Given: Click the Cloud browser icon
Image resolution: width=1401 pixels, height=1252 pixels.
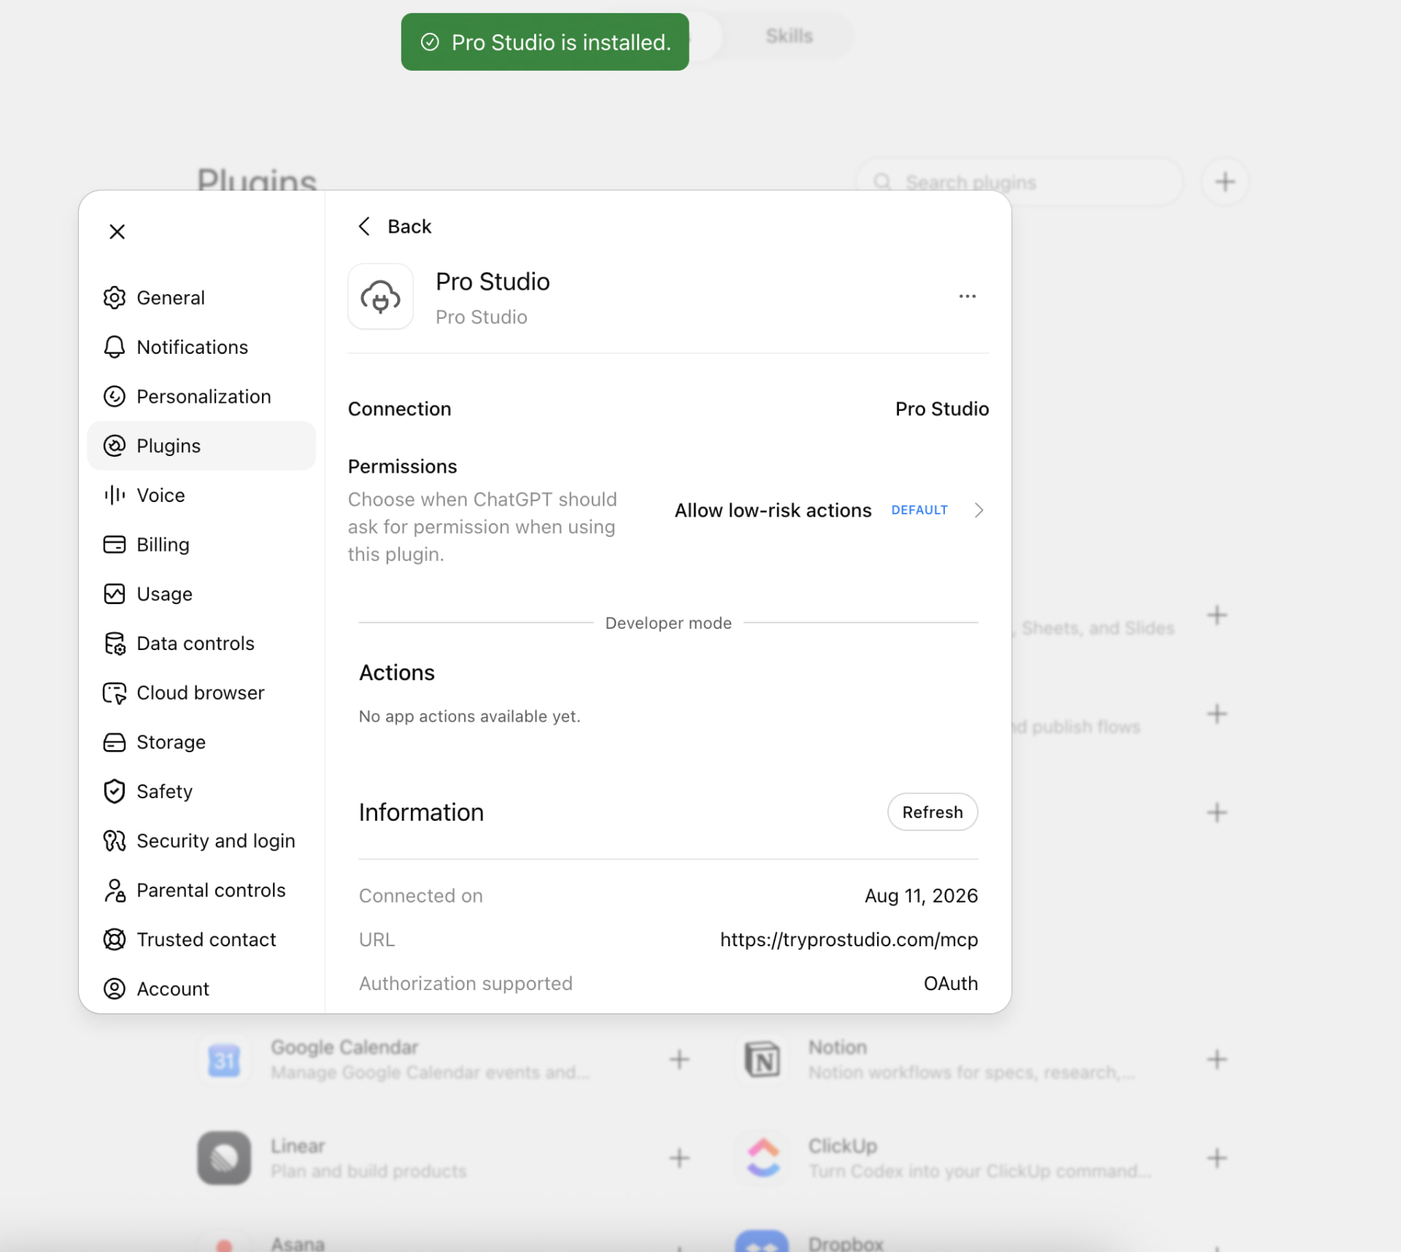Looking at the screenshot, I should pyautogui.click(x=115, y=692).
